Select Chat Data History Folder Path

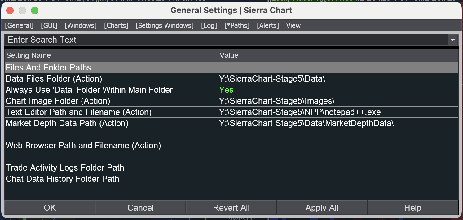click(x=111, y=179)
